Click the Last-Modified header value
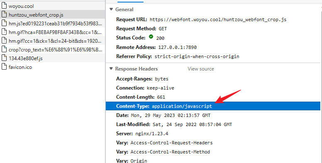 coord(192,124)
